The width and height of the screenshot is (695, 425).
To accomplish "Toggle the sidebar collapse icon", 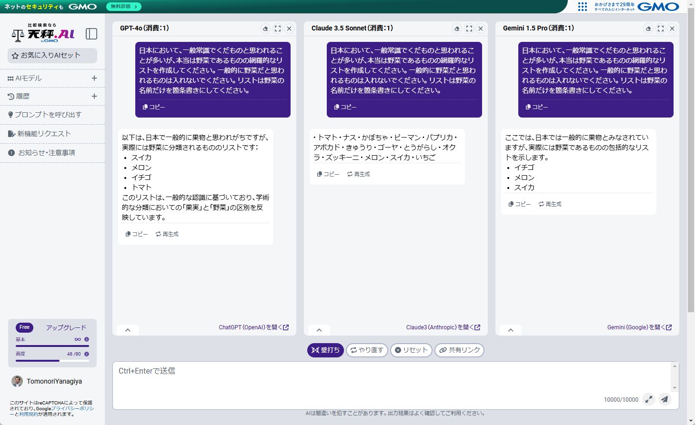I will 91,34.
